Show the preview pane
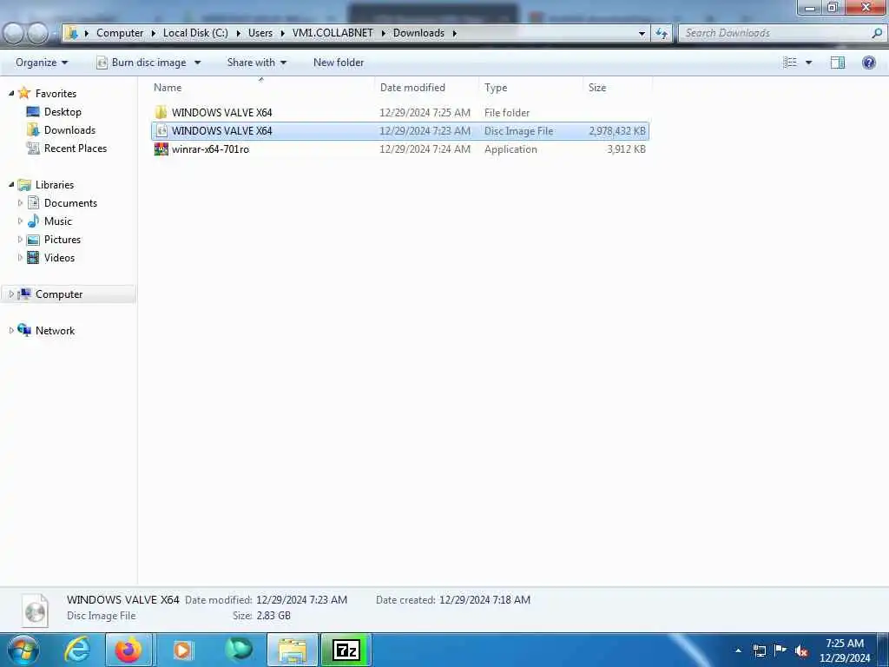889x667 pixels. [838, 63]
